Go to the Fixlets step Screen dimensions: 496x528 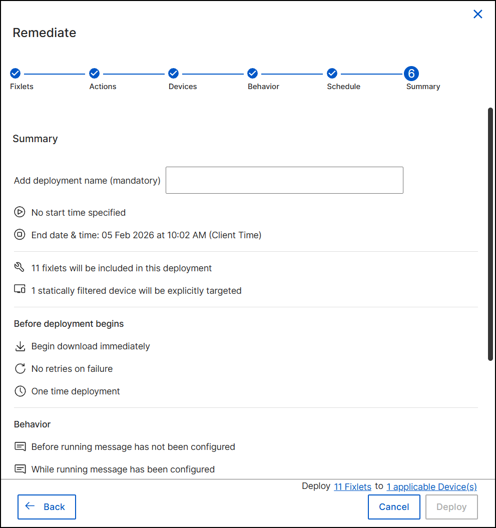pos(16,74)
